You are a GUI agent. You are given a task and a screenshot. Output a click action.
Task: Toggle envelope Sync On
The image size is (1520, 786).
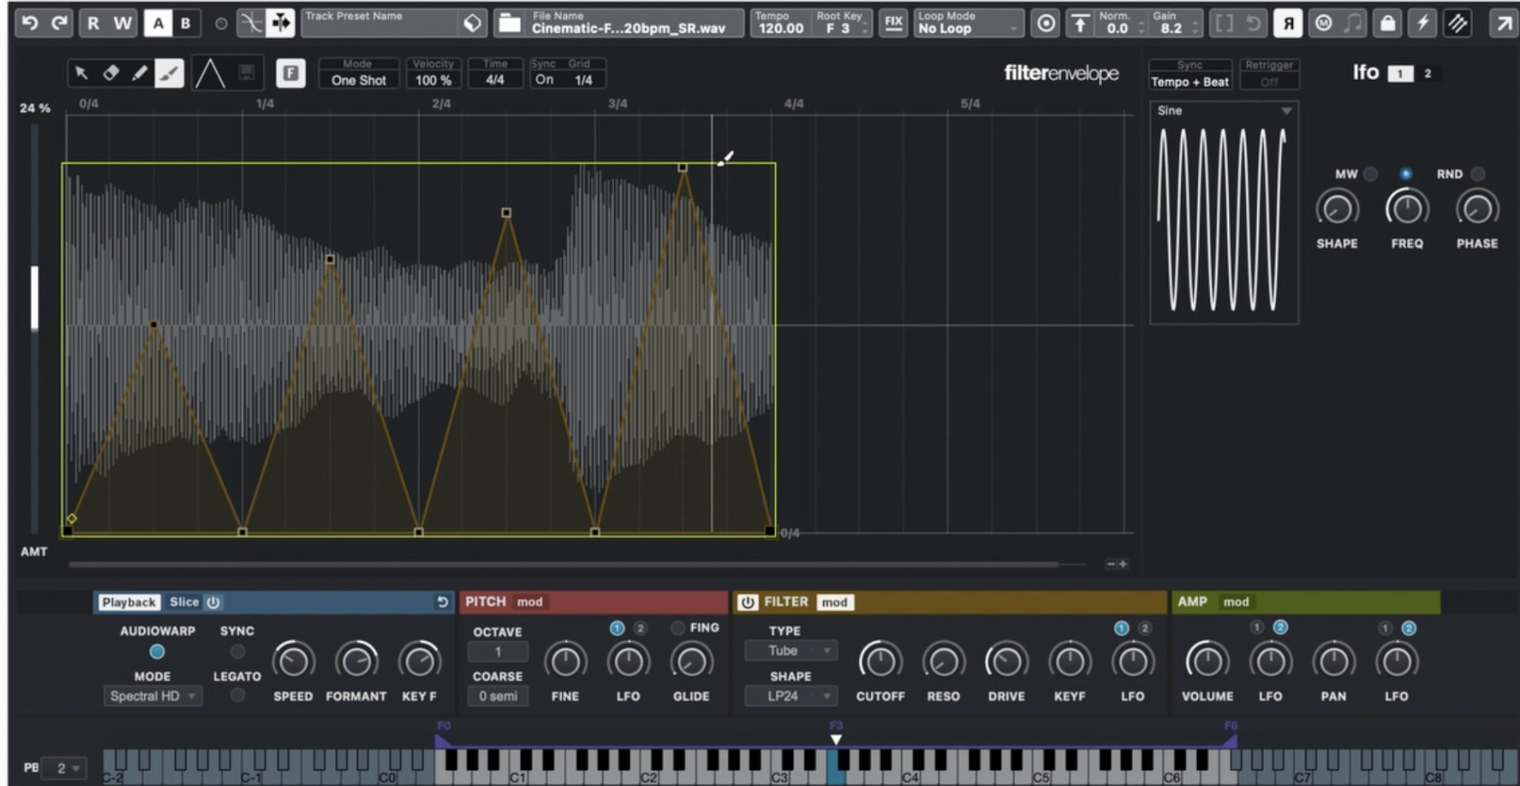tap(544, 79)
